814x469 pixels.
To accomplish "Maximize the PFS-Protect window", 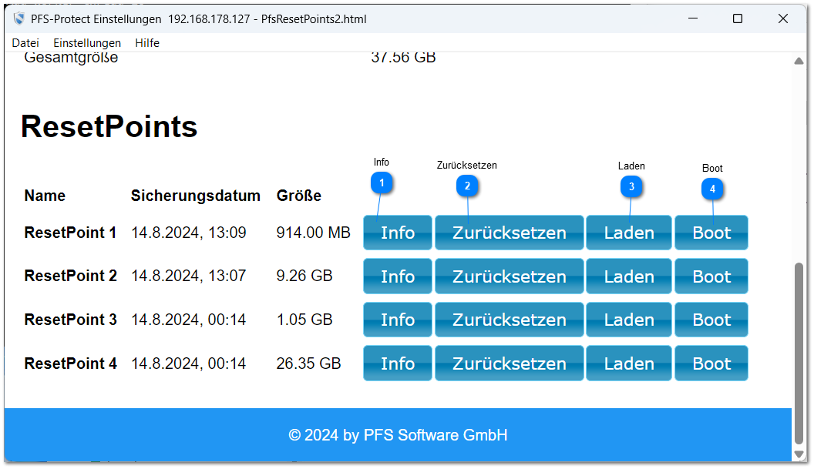I will (x=738, y=18).
